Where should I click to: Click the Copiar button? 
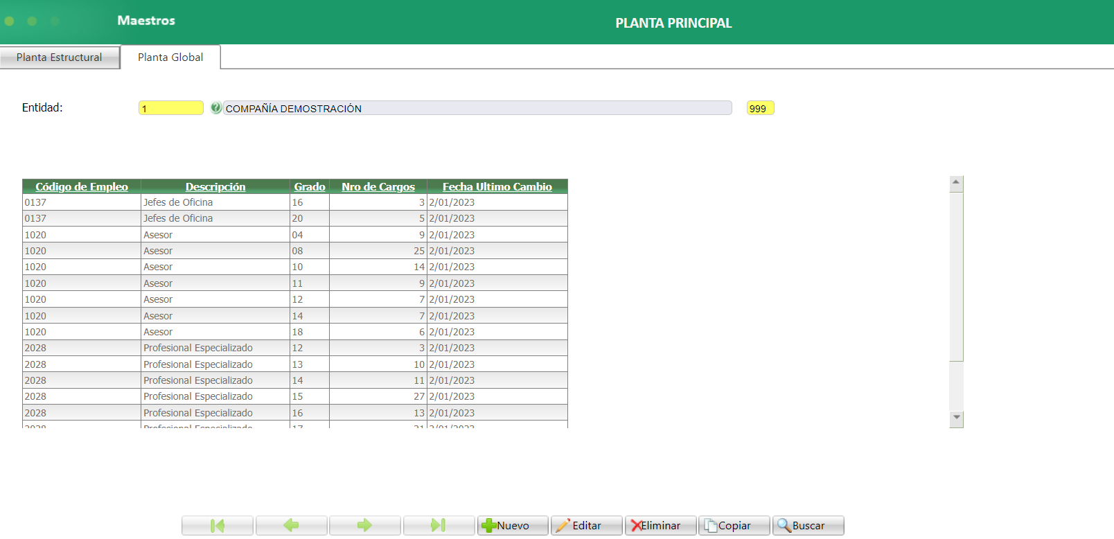[734, 526]
